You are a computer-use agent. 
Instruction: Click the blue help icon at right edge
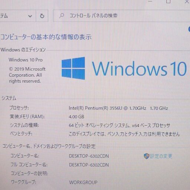(x=189, y=29)
